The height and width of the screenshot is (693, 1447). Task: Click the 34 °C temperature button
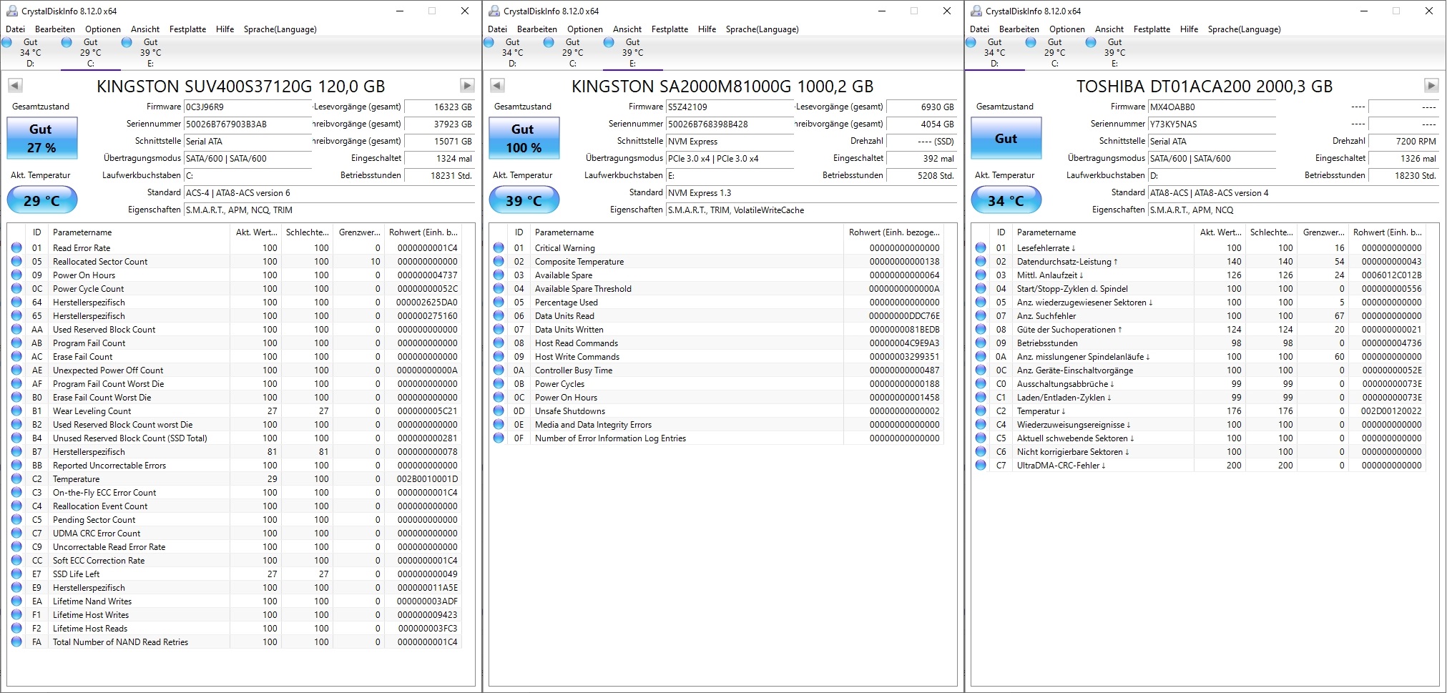click(x=1006, y=200)
